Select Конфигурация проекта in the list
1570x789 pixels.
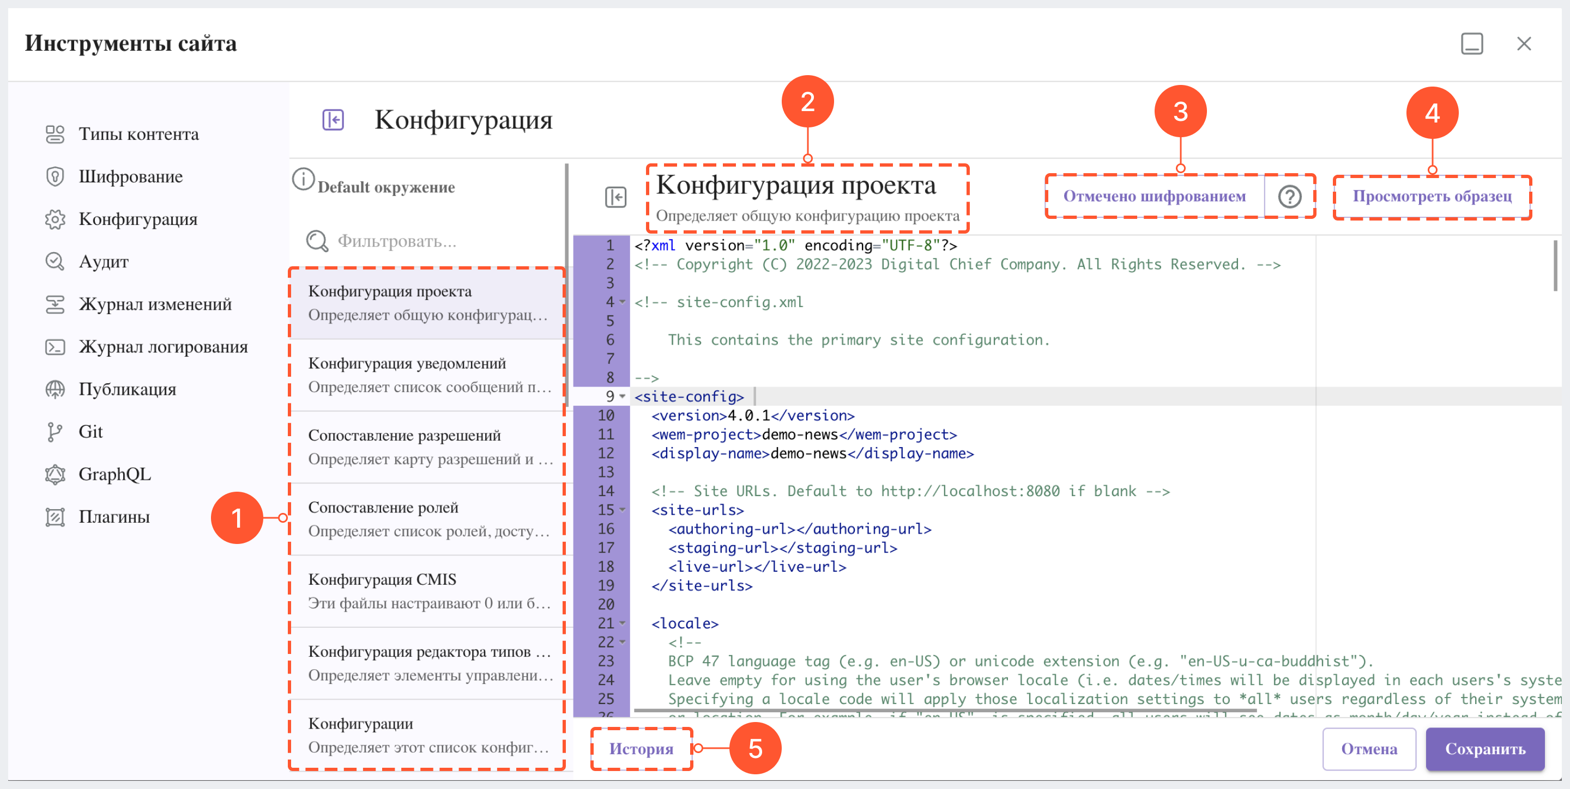pyautogui.click(x=427, y=303)
